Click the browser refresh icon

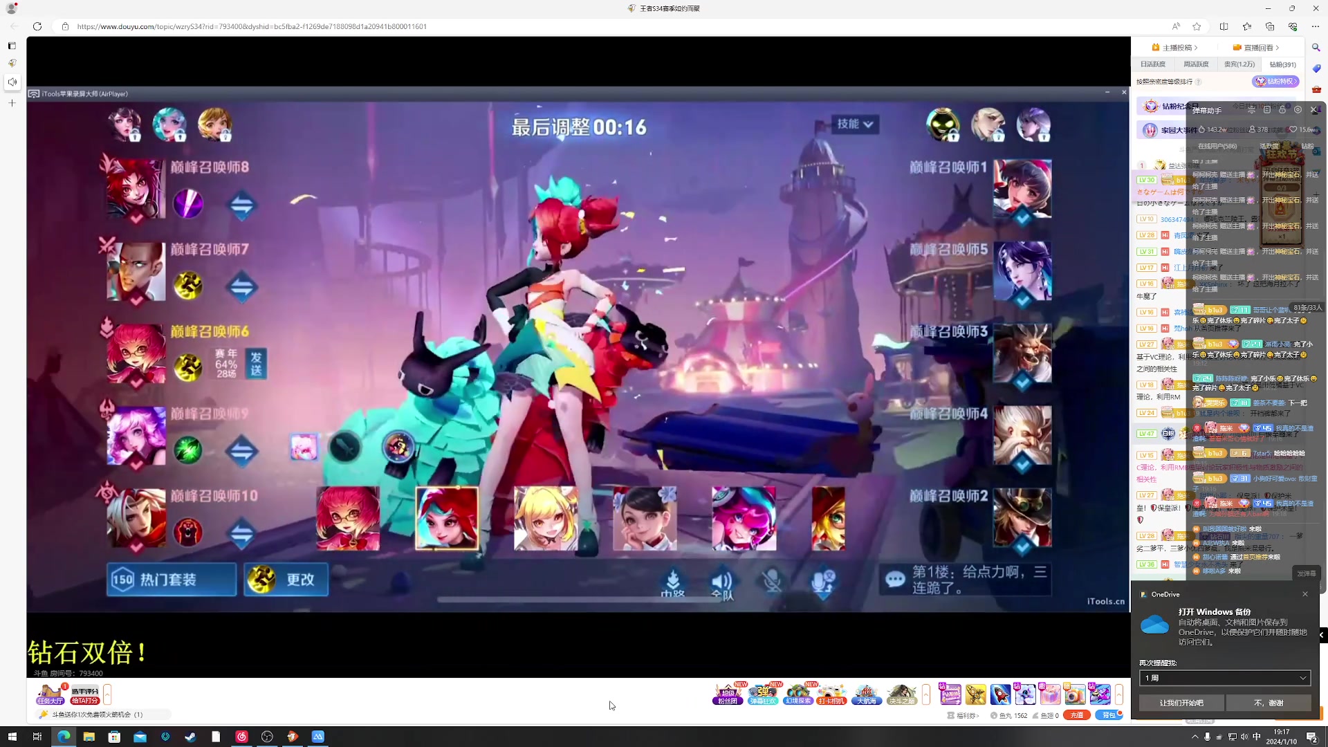click(x=37, y=26)
